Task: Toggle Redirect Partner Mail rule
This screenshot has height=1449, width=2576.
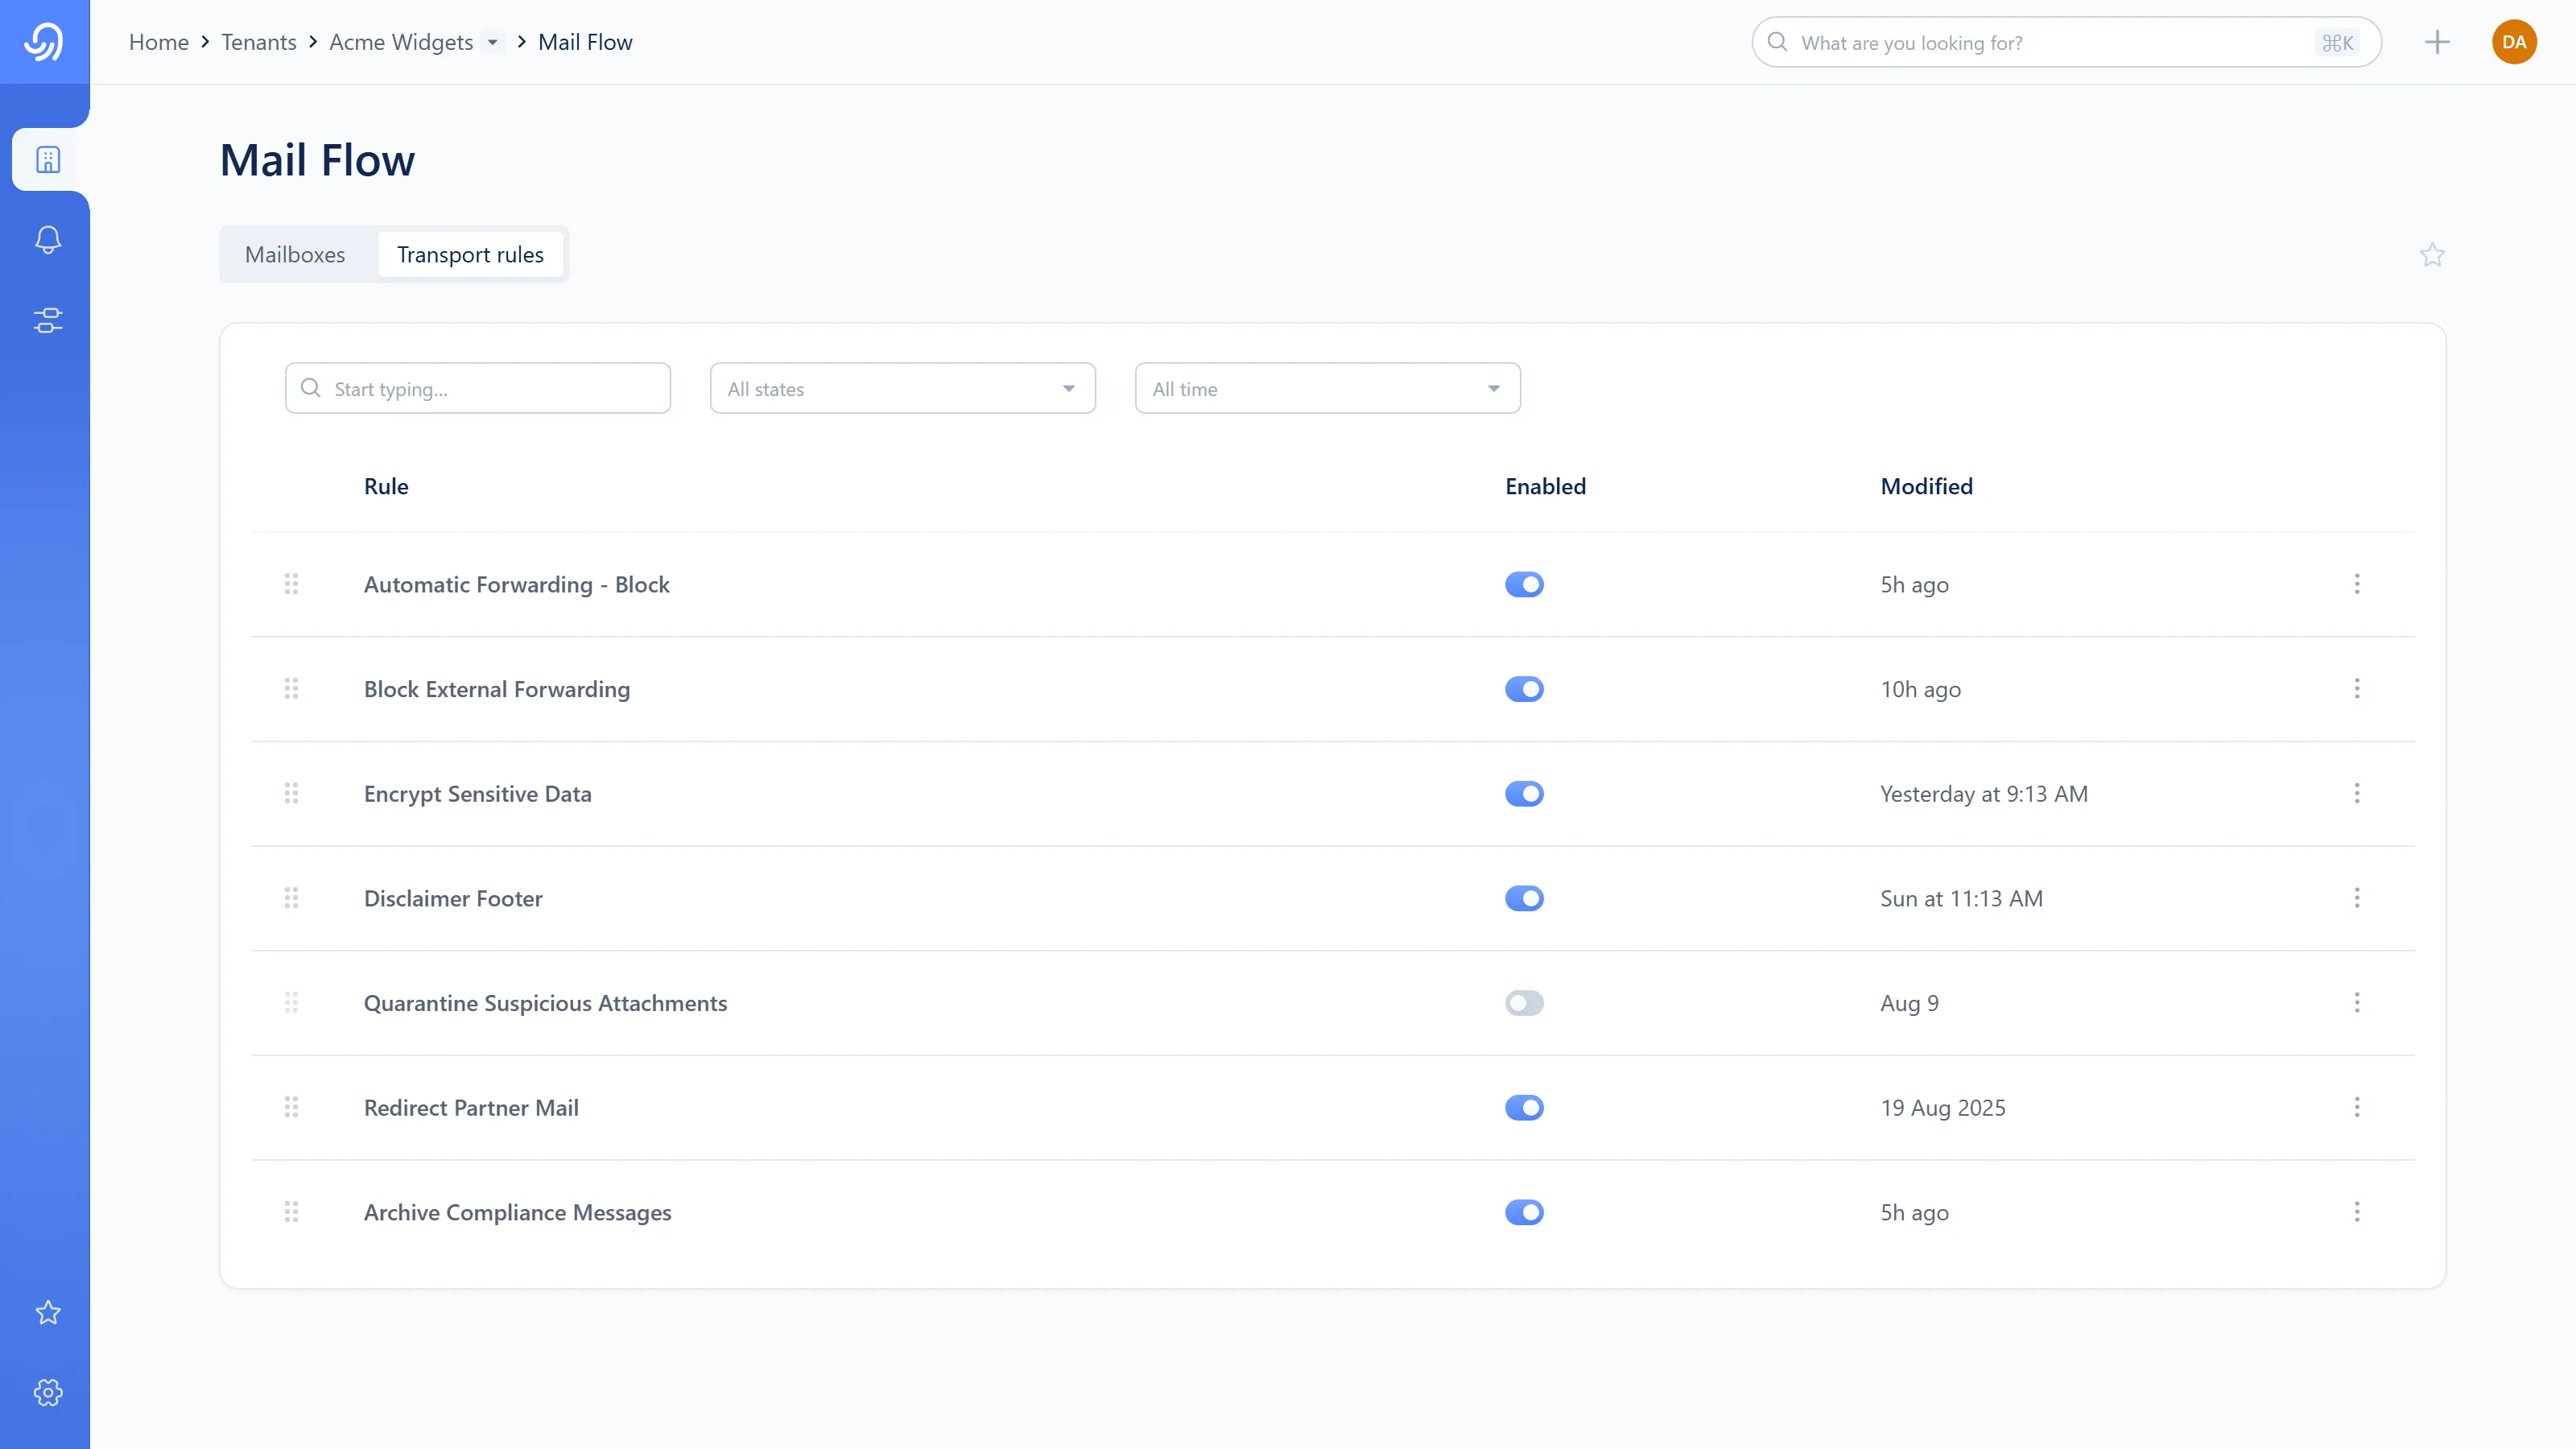Action: (1524, 1107)
